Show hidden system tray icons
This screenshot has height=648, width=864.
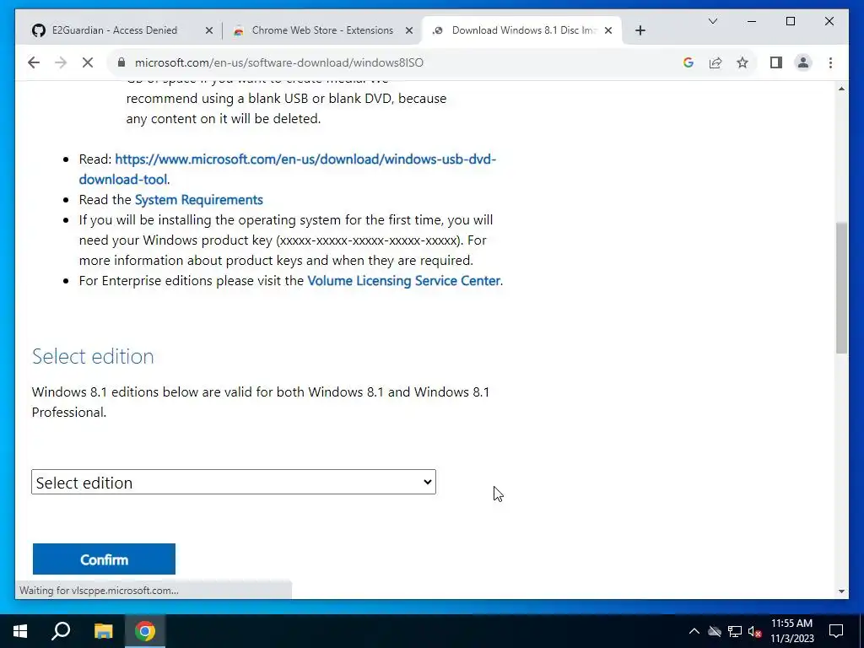tap(694, 631)
